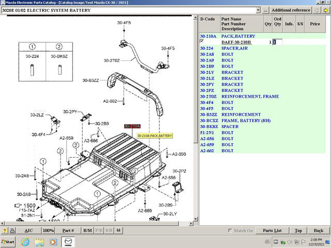Open Internet Explorer from the taskbar
This screenshot has width=331, height=248.
click(25, 242)
